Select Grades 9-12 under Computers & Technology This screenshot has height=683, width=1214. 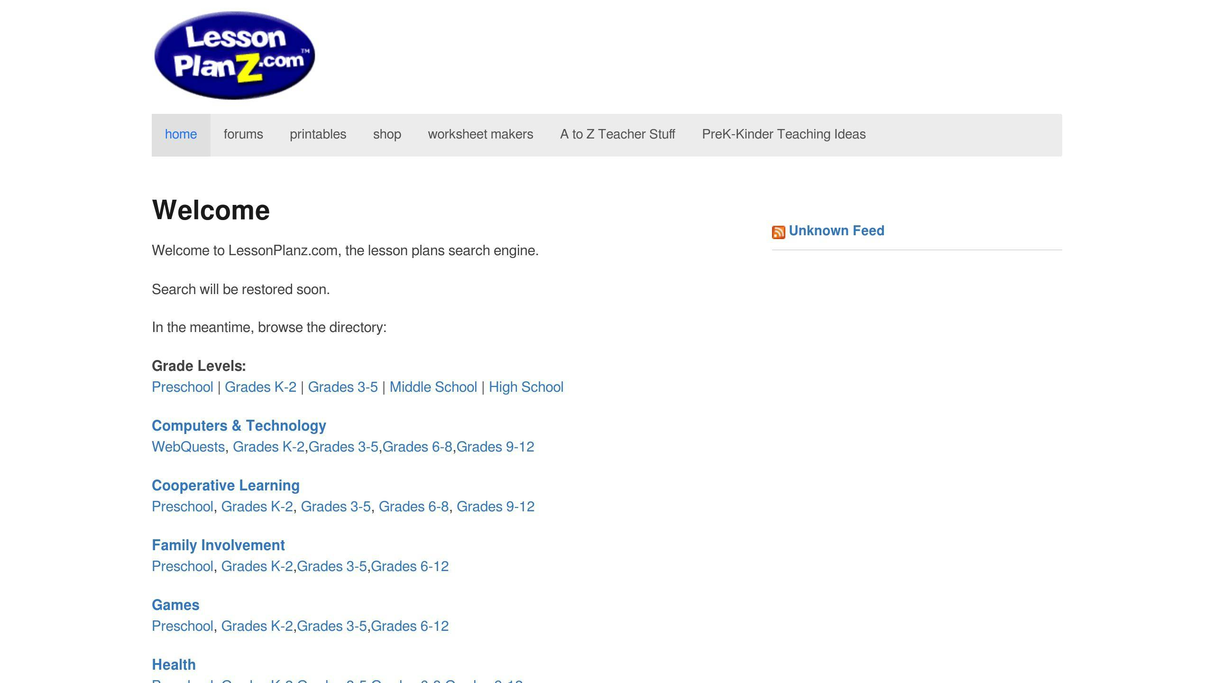[495, 447]
